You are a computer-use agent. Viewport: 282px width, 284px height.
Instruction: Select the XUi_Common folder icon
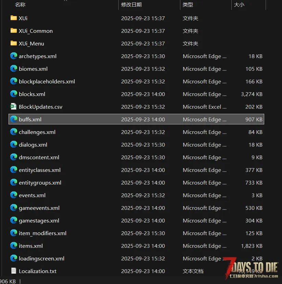[x=14, y=31]
